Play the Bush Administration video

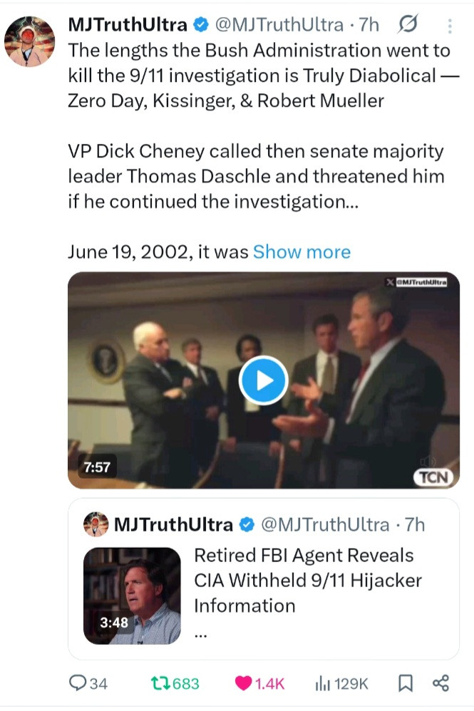tap(263, 380)
